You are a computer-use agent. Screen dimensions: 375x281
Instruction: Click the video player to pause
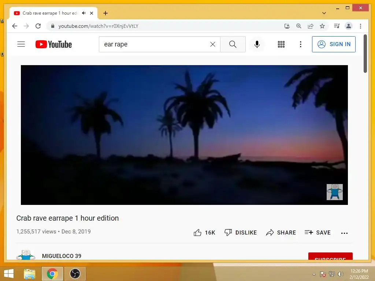(x=184, y=135)
